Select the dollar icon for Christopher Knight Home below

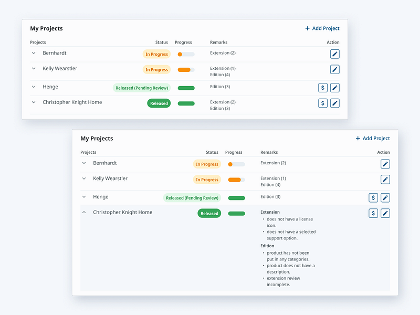(373, 213)
